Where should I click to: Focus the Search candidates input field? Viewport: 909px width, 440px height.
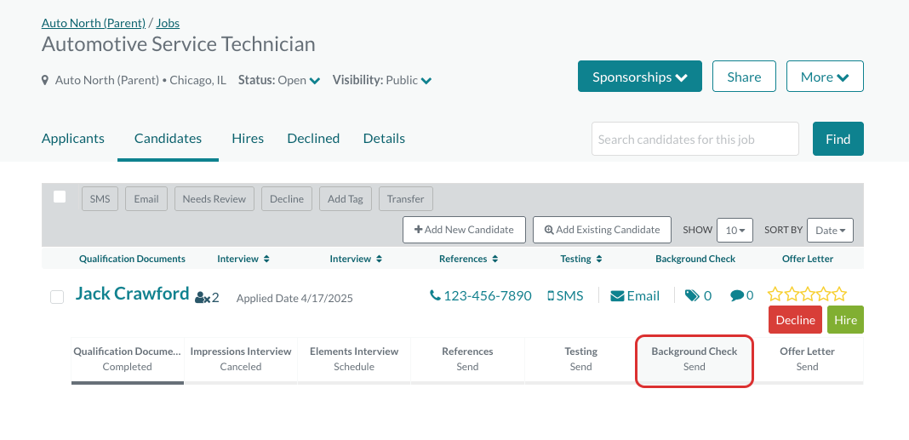pos(695,139)
